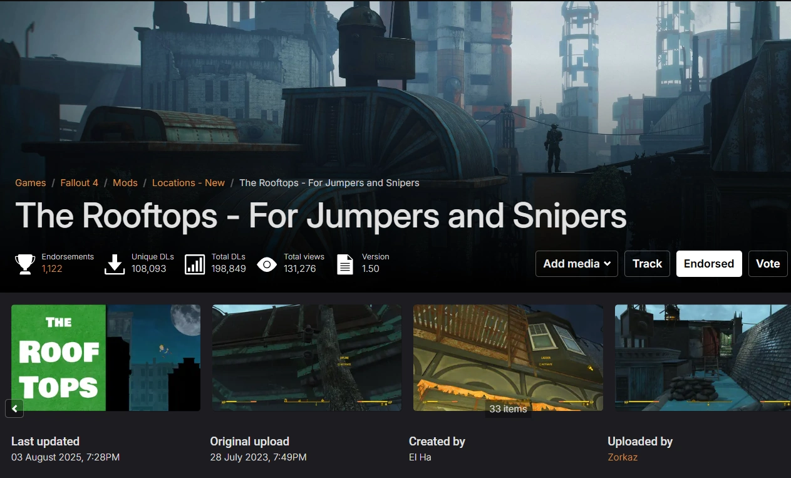Click the Original upload label

250,442
